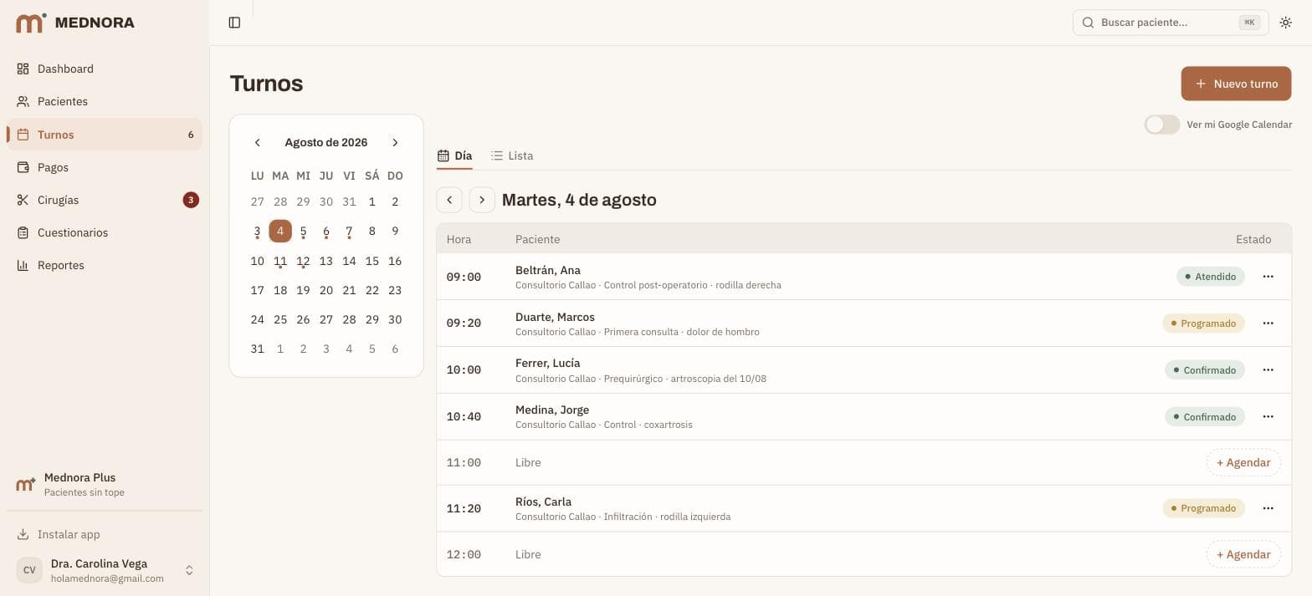Create a Nuevo turno
This screenshot has height=596, width=1312.
(1236, 84)
